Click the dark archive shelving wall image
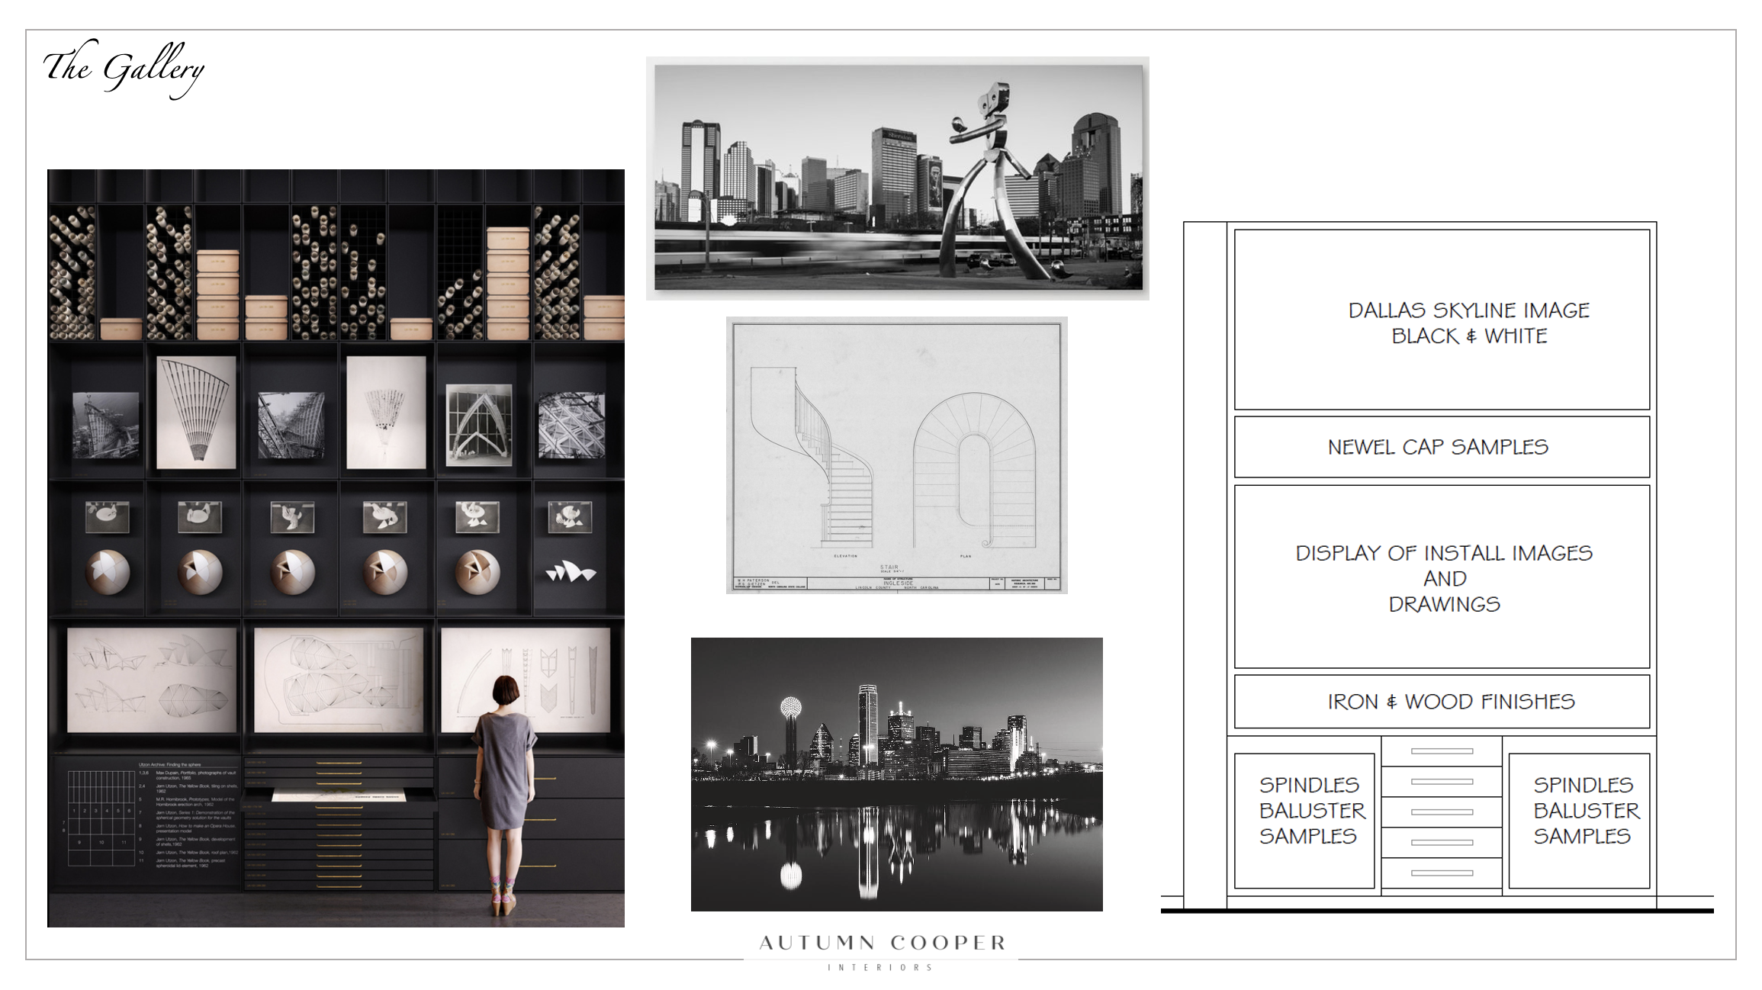Image resolution: width=1762 pixels, height=990 pixels. [x=336, y=548]
